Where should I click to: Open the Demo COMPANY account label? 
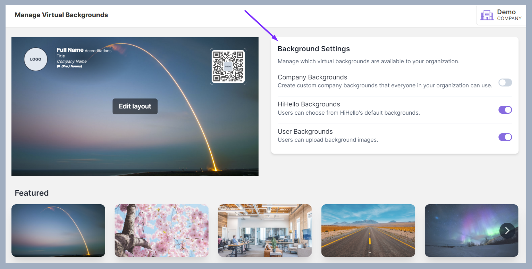[x=509, y=15]
